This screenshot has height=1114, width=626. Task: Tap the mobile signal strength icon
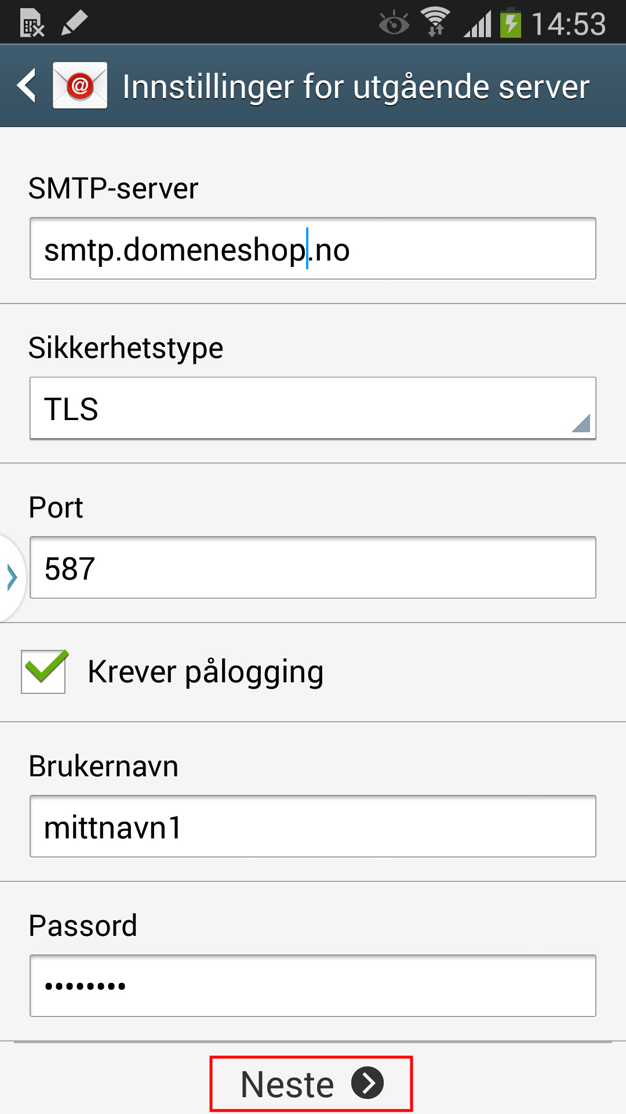(x=478, y=24)
